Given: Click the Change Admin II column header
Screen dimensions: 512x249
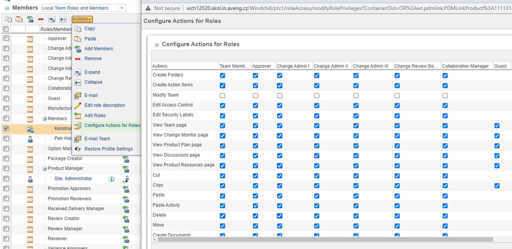Looking at the screenshot, I should click(331, 66).
